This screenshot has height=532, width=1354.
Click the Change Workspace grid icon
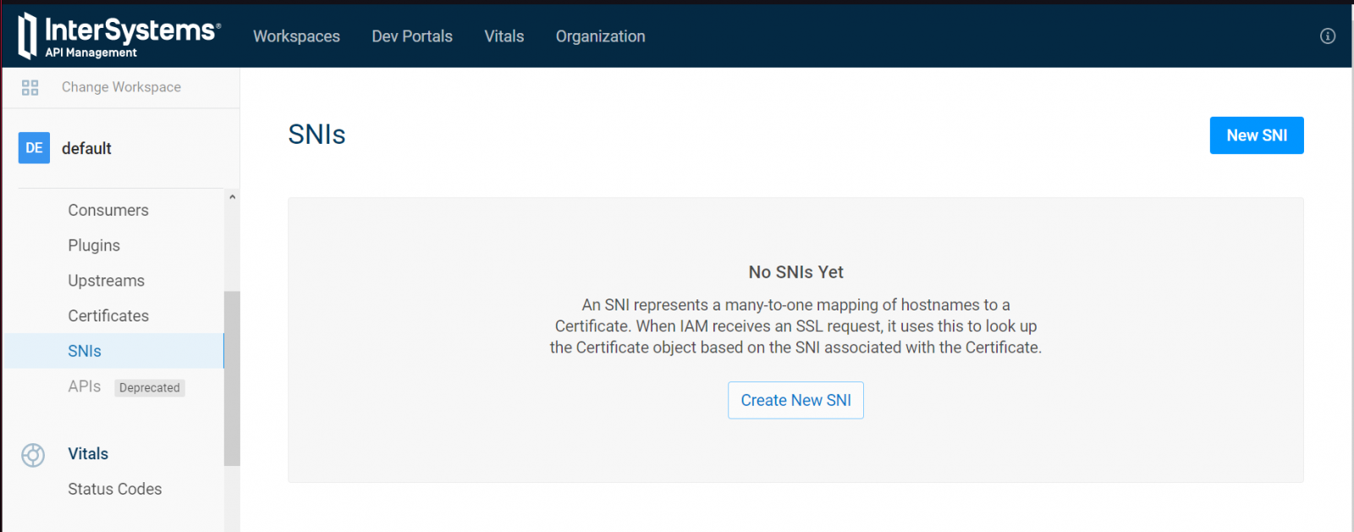[x=30, y=88]
